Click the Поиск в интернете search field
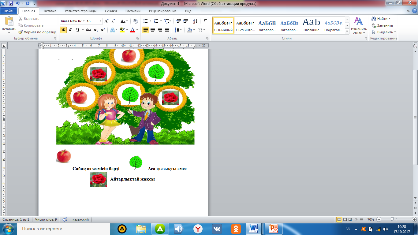This screenshot has width=418, height=235. (x=64, y=229)
